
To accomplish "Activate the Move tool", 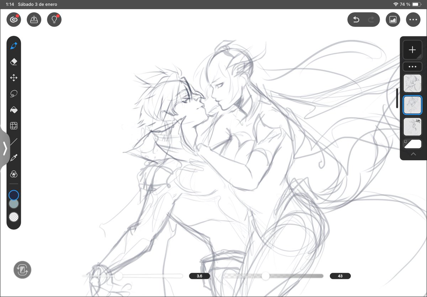I will tap(14, 78).
